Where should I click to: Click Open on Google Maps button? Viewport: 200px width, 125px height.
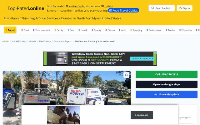(167, 84)
